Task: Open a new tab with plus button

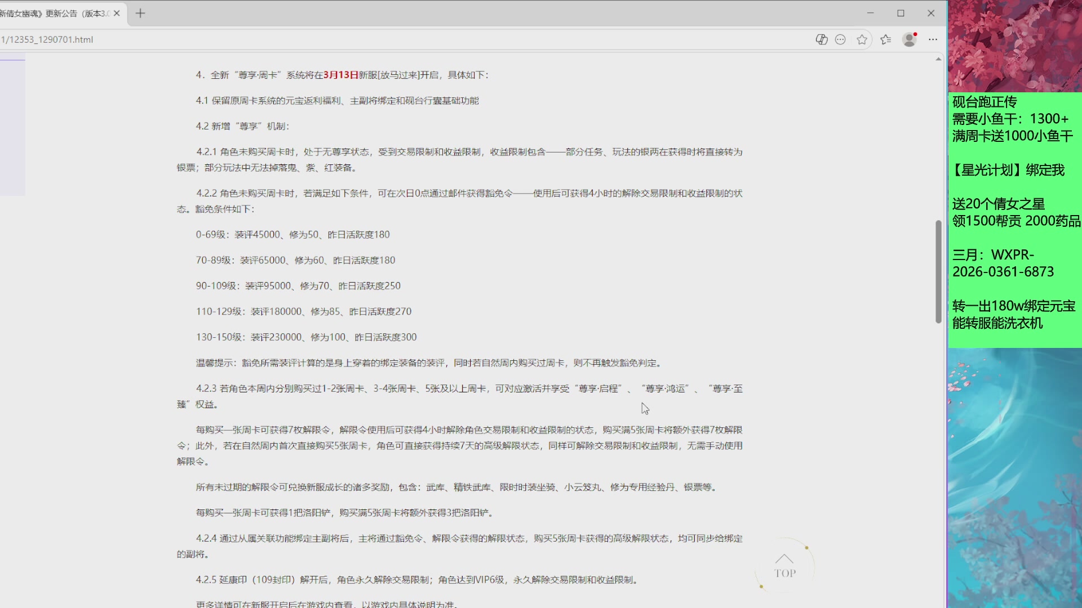Action: 140,14
